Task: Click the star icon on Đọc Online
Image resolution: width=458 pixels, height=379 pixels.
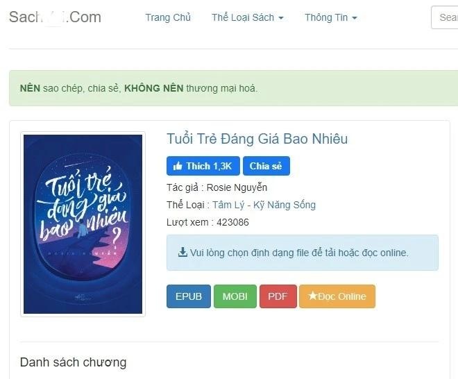Action: point(312,296)
